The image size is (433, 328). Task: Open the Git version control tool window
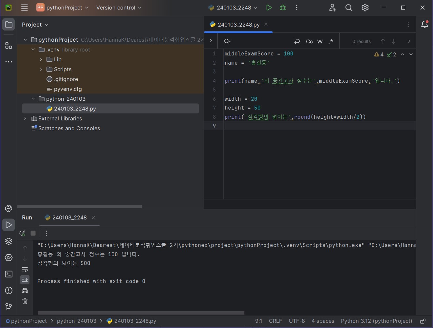[x=9, y=307]
